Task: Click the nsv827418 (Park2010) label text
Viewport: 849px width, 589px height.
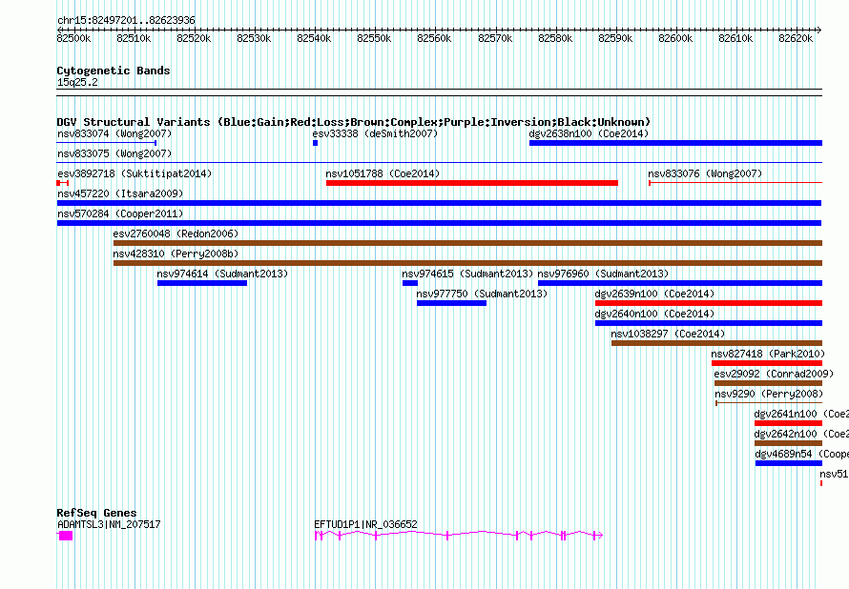Action: pyautogui.click(x=768, y=354)
